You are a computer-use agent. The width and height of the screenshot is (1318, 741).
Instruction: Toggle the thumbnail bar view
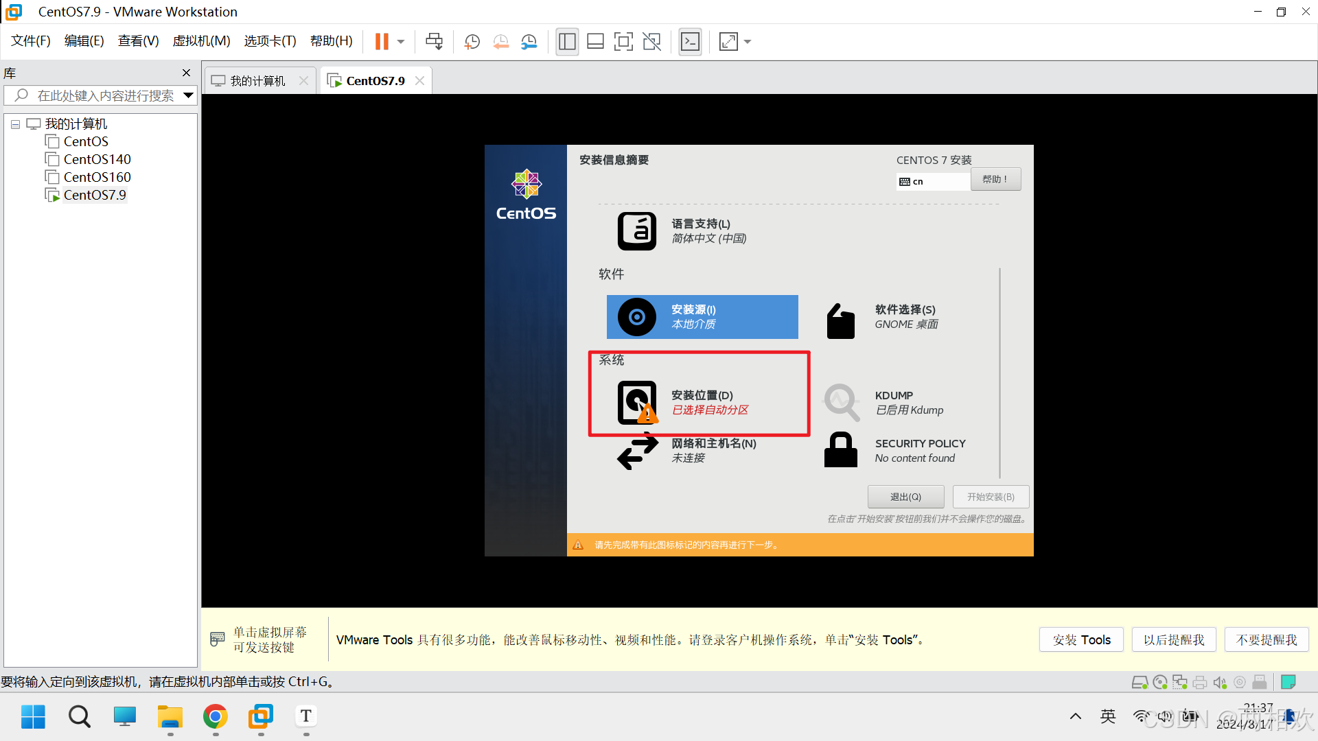(x=595, y=42)
